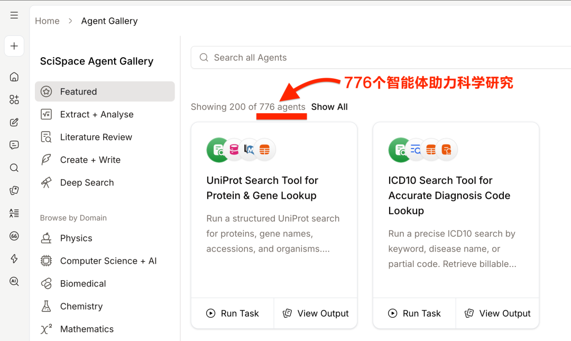The height and width of the screenshot is (341, 571).
Task: Run Task on the UniProt Search Tool agent
Action: pos(232,313)
